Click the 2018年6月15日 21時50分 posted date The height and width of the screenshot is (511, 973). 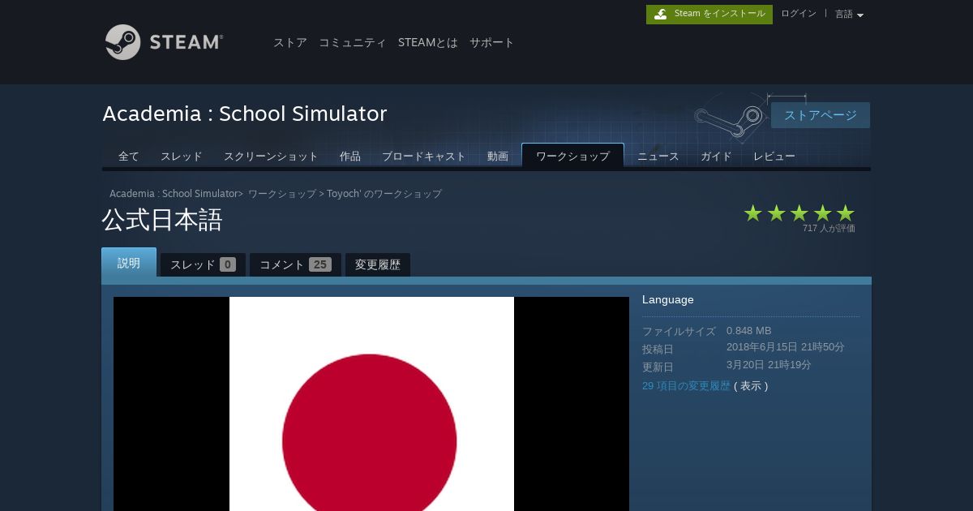coord(786,347)
